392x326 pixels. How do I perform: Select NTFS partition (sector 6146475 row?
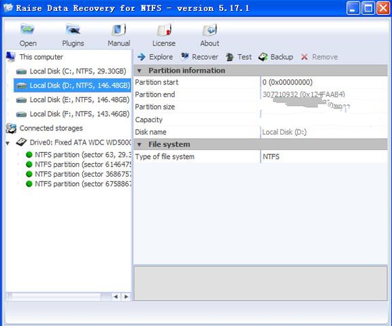point(78,164)
